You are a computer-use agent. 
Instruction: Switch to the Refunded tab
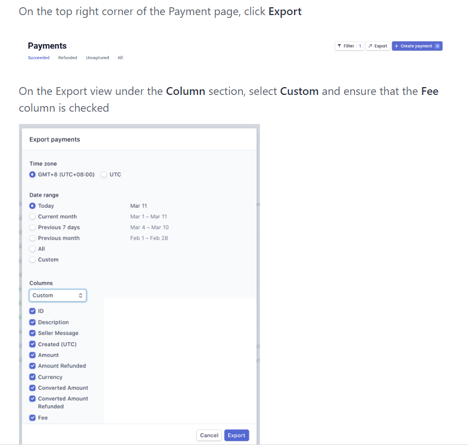point(67,58)
